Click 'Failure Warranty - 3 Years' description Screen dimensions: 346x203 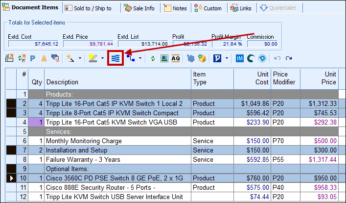tap(83, 159)
